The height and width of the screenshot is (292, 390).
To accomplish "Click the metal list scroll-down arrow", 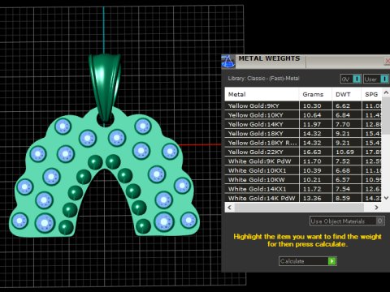I will (x=386, y=198).
